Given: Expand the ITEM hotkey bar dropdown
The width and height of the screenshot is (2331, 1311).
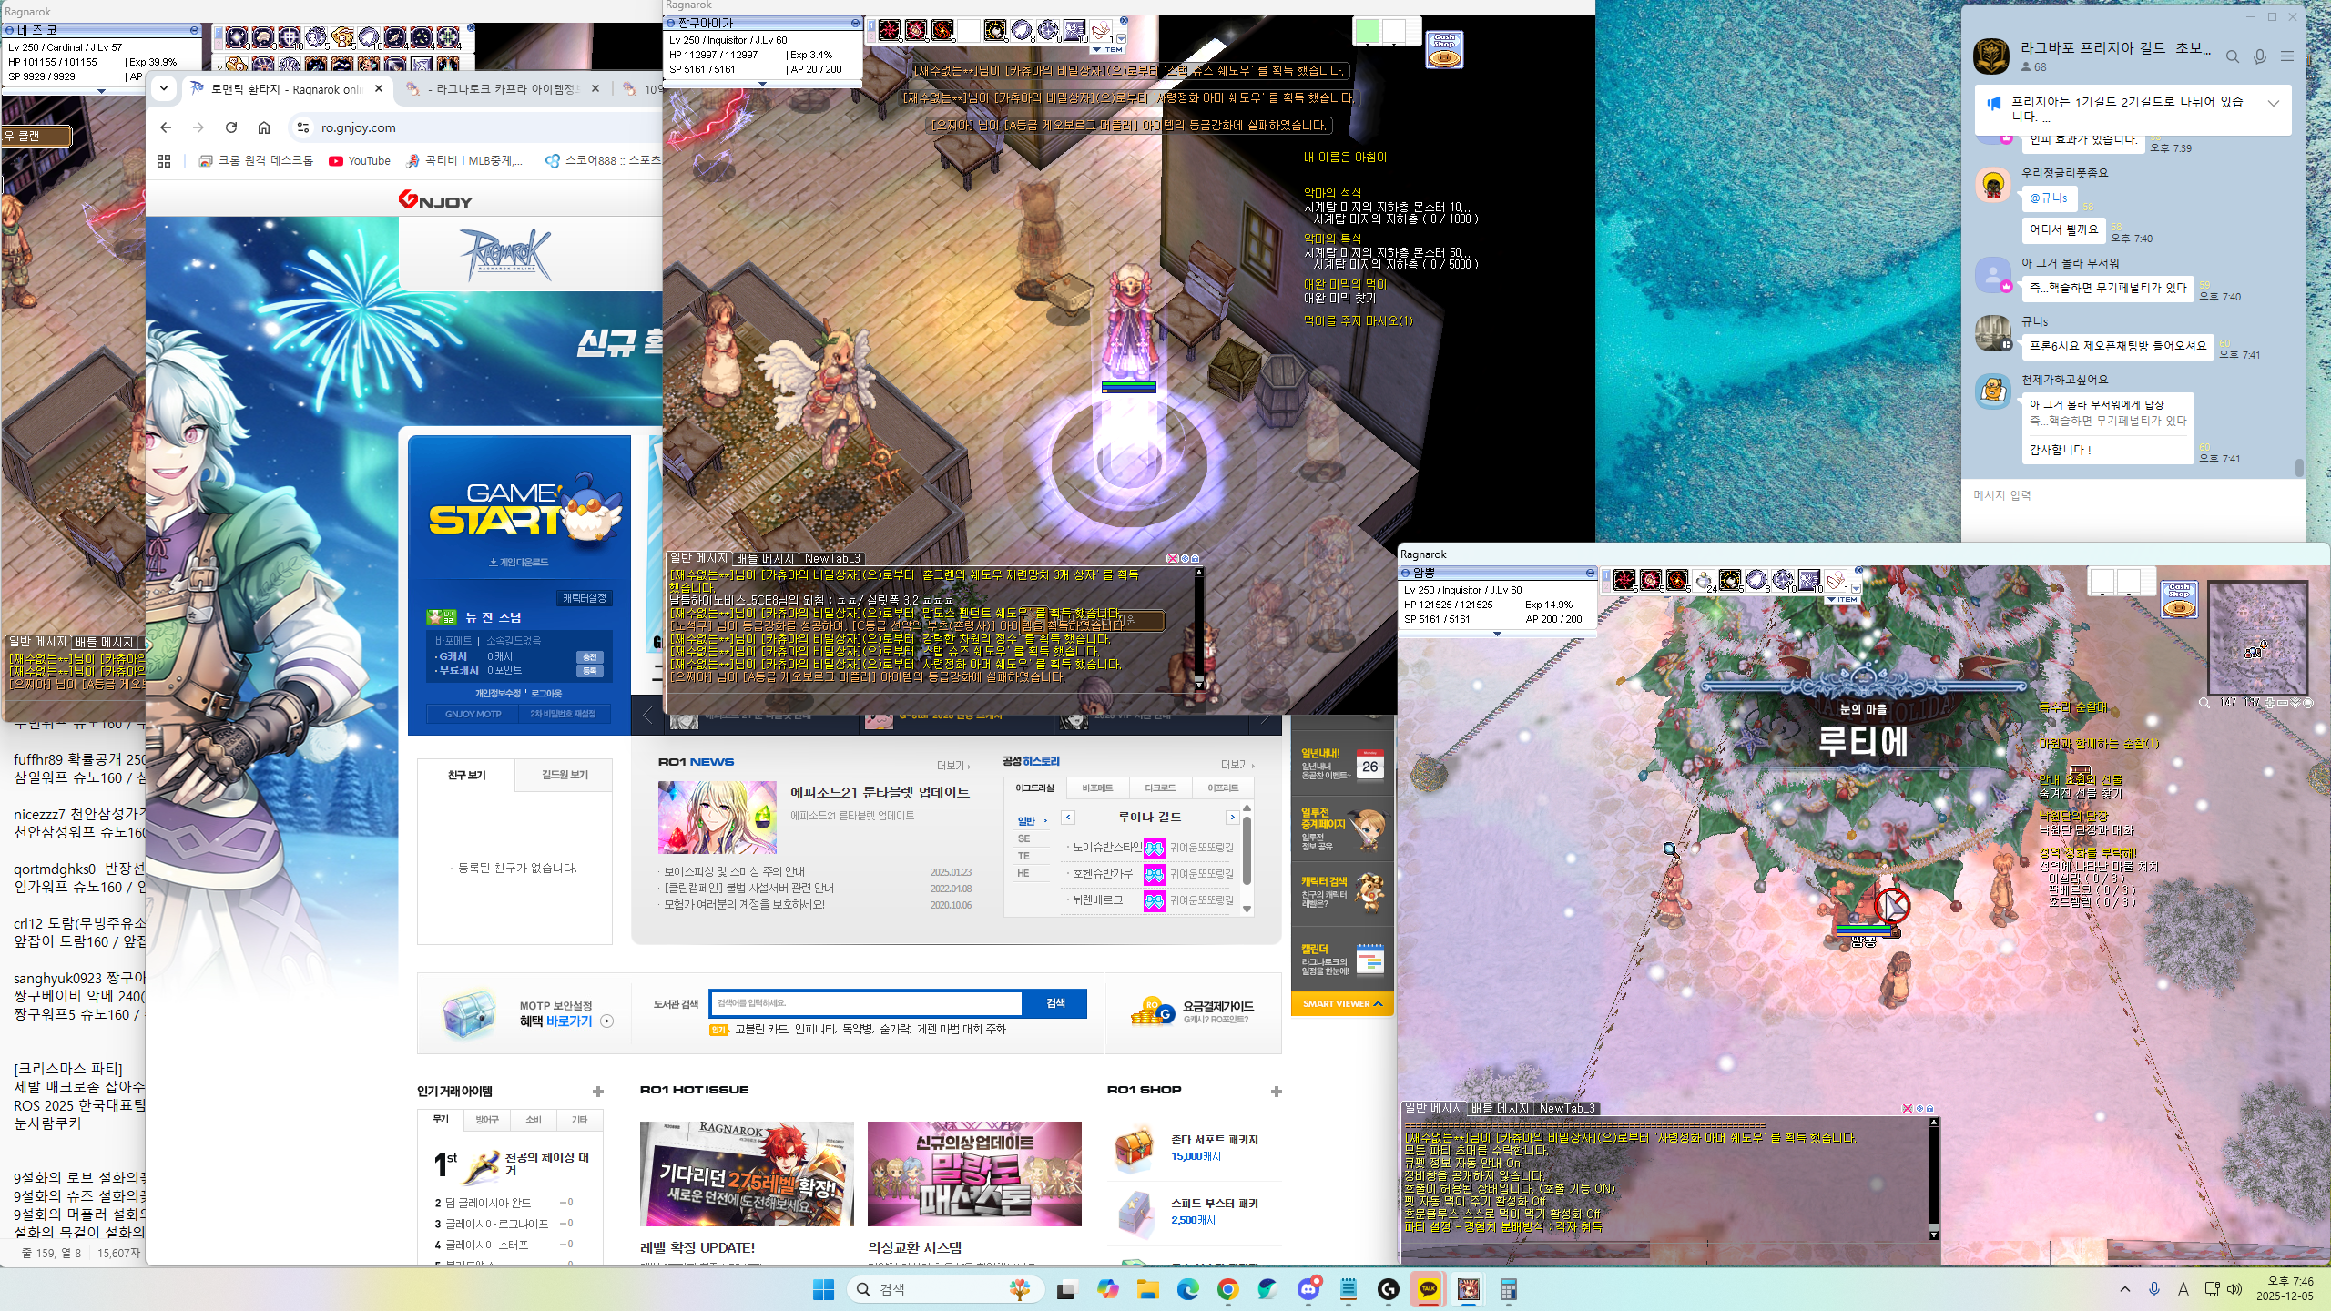Looking at the screenshot, I should [x=1842, y=600].
